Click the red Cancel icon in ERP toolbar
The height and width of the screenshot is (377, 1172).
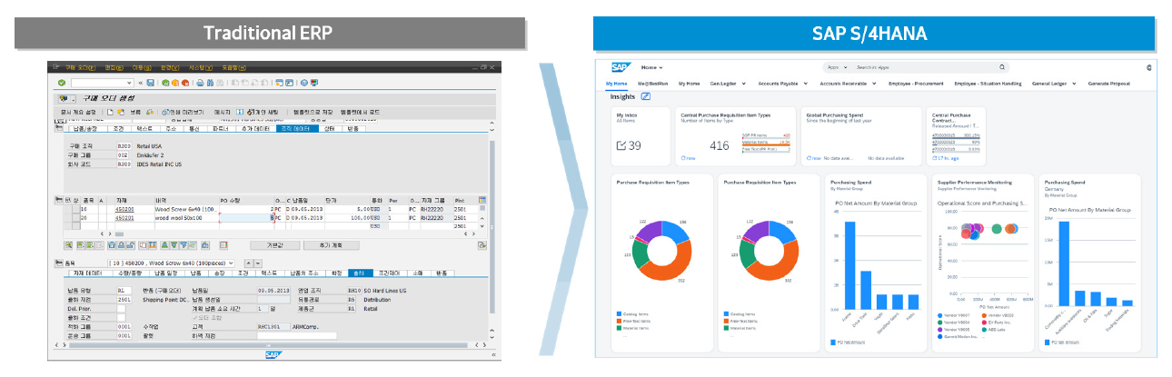185,83
